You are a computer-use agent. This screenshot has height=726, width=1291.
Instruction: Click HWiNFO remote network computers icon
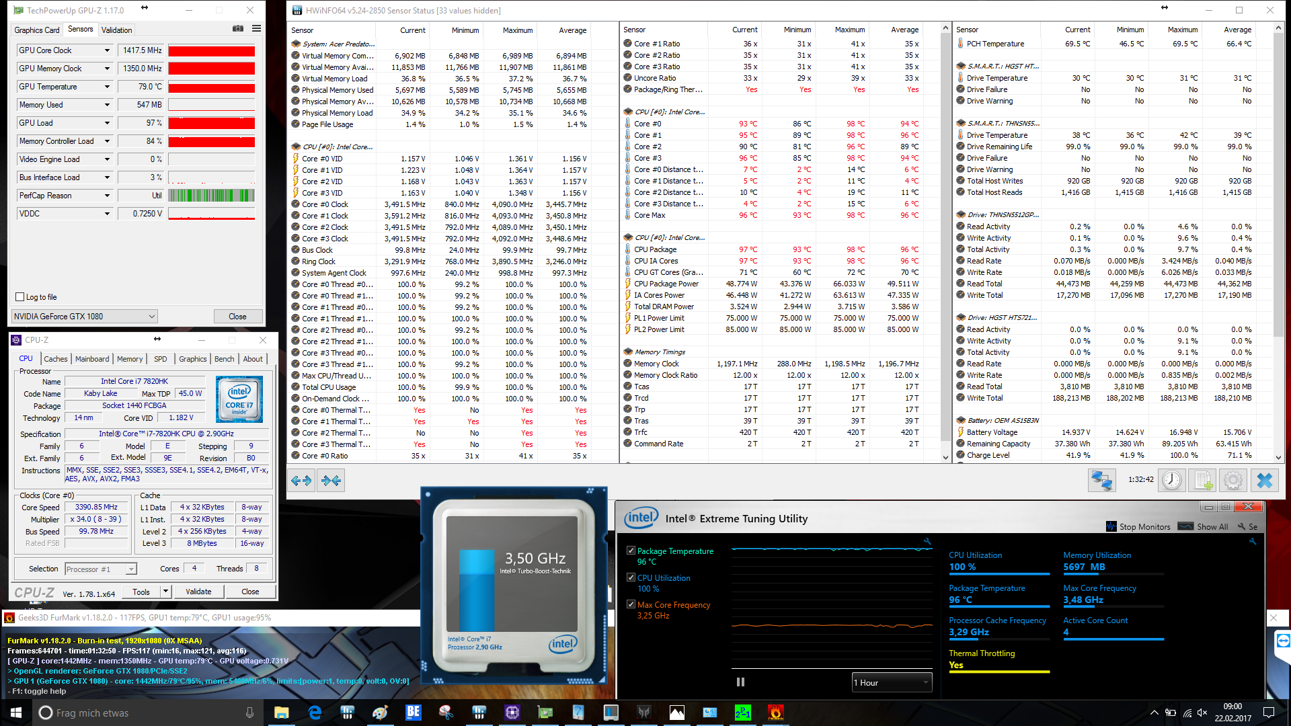coord(1101,480)
